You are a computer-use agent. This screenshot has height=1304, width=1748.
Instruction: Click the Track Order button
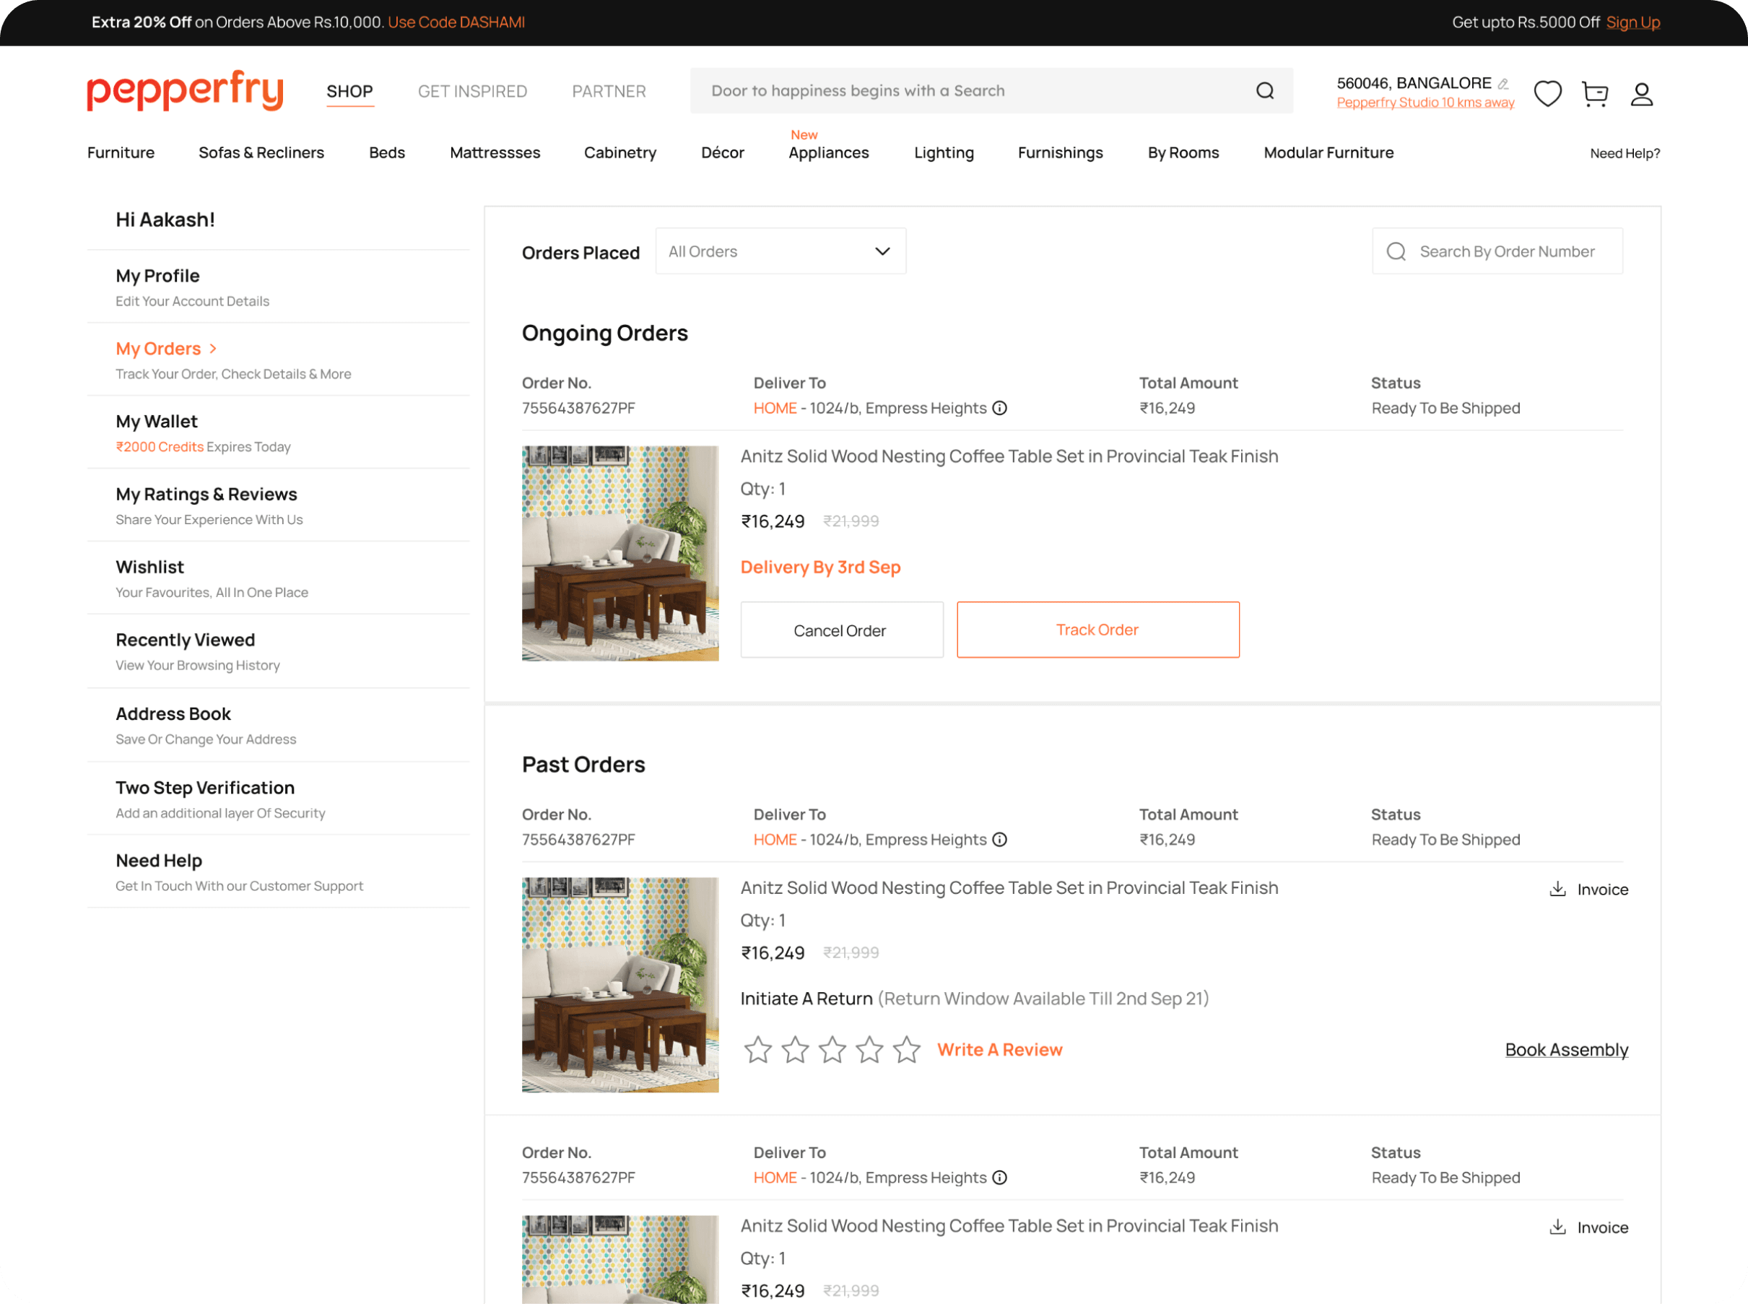pyautogui.click(x=1097, y=629)
